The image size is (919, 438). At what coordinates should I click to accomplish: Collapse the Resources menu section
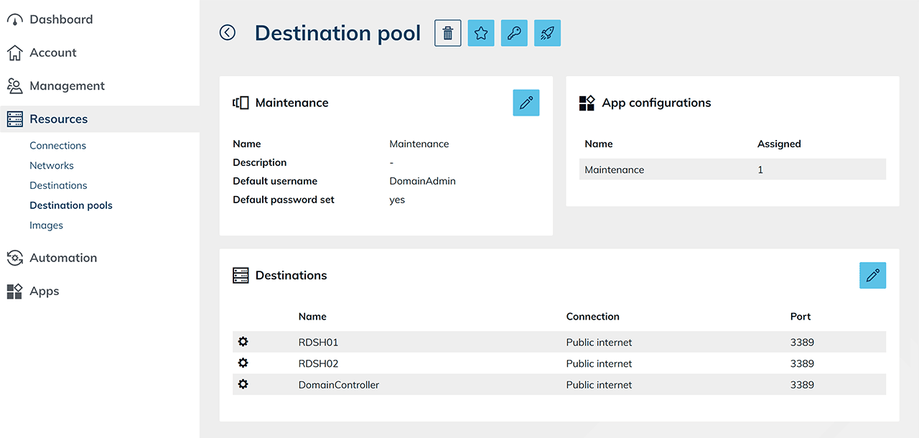58,119
